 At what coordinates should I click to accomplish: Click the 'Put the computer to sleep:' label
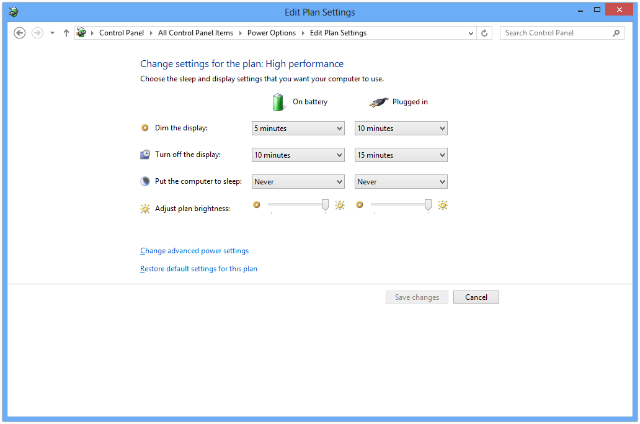(x=198, y=181)
